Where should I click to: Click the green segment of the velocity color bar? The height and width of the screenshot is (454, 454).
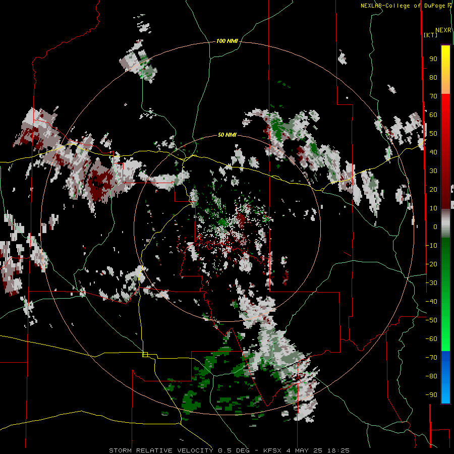445,294
